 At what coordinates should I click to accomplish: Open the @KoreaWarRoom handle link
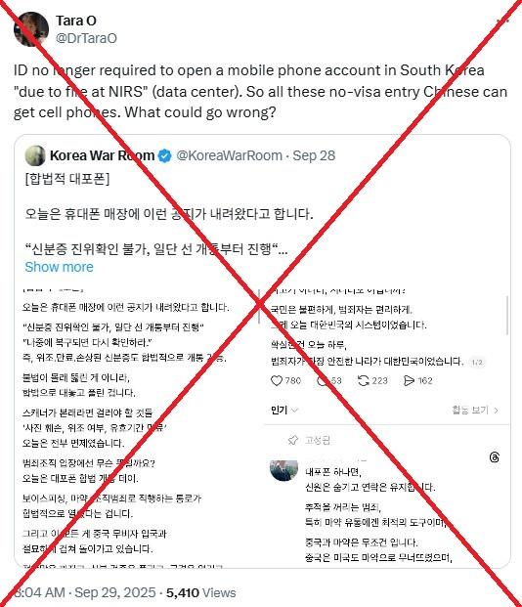(x=230, y=155)
